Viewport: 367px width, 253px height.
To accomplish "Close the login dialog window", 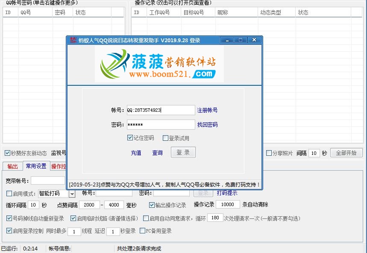I will pos(254,40).
